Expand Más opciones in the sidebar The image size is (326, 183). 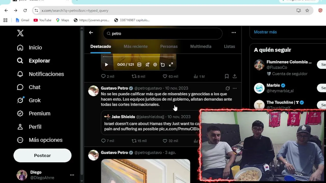pyautogui.click(x=39, y=140)
